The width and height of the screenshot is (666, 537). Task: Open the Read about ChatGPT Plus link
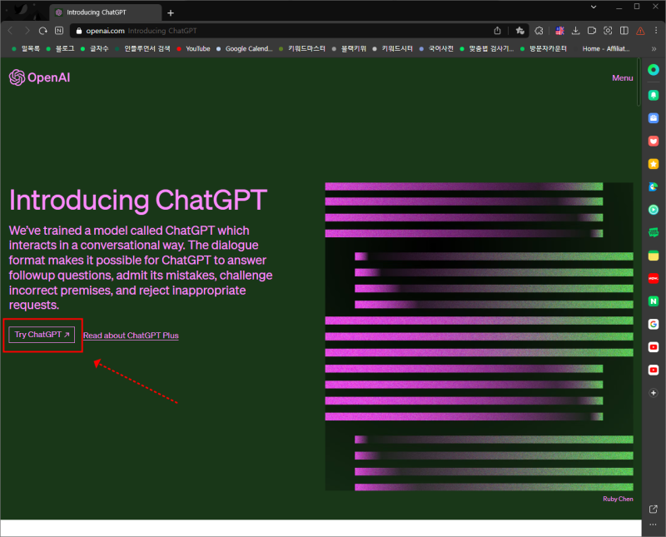click(x=131, y=335)
